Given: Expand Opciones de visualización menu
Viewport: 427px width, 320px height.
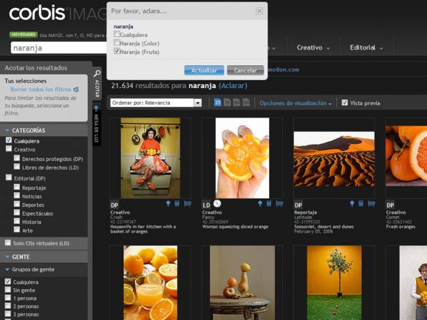Looking at the screenshot, I should (x=295, y=103).
